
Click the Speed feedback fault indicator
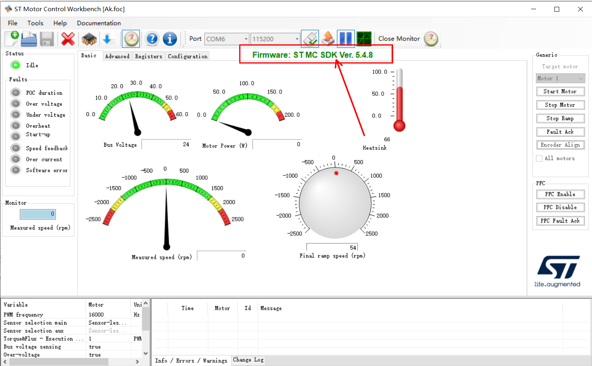click(16, 148)
